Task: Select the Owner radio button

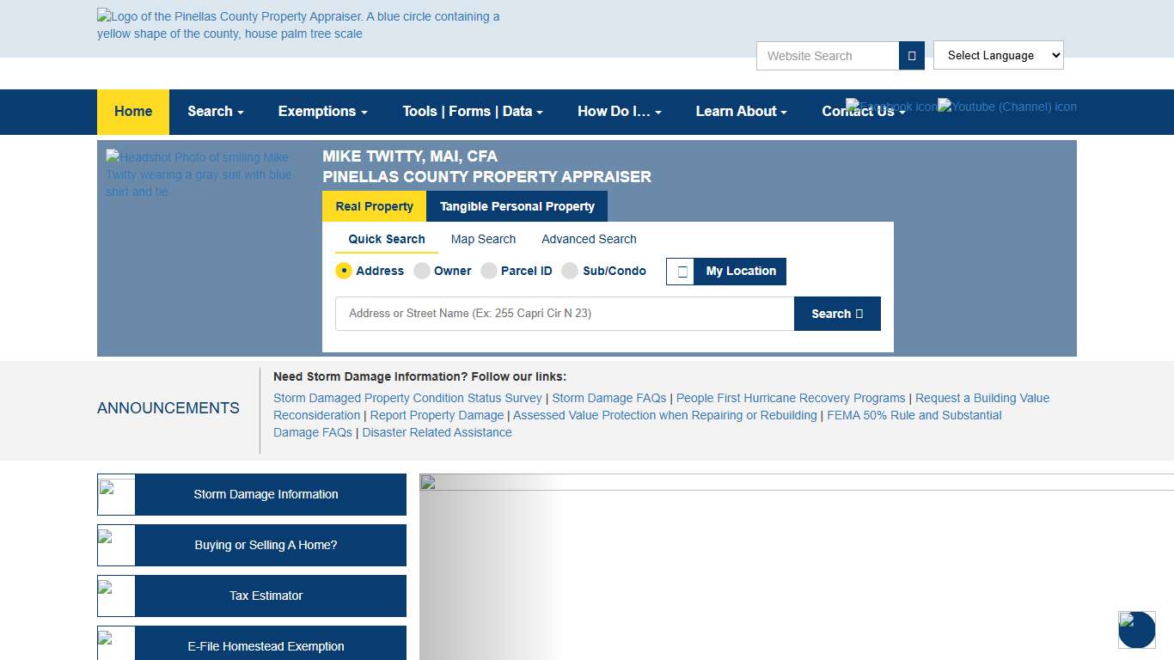Action: pos(422,271)
